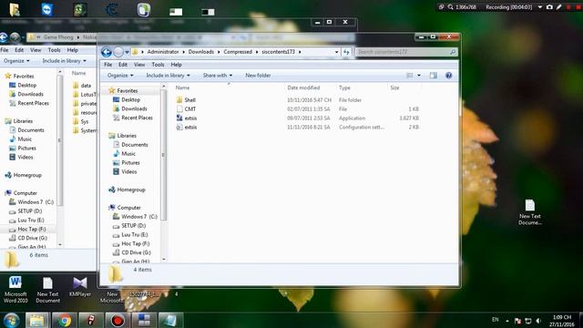The width and height of the screenshot is (583, 328).
Task: Sort by the Size column header
Action: (x=394, y=87)
